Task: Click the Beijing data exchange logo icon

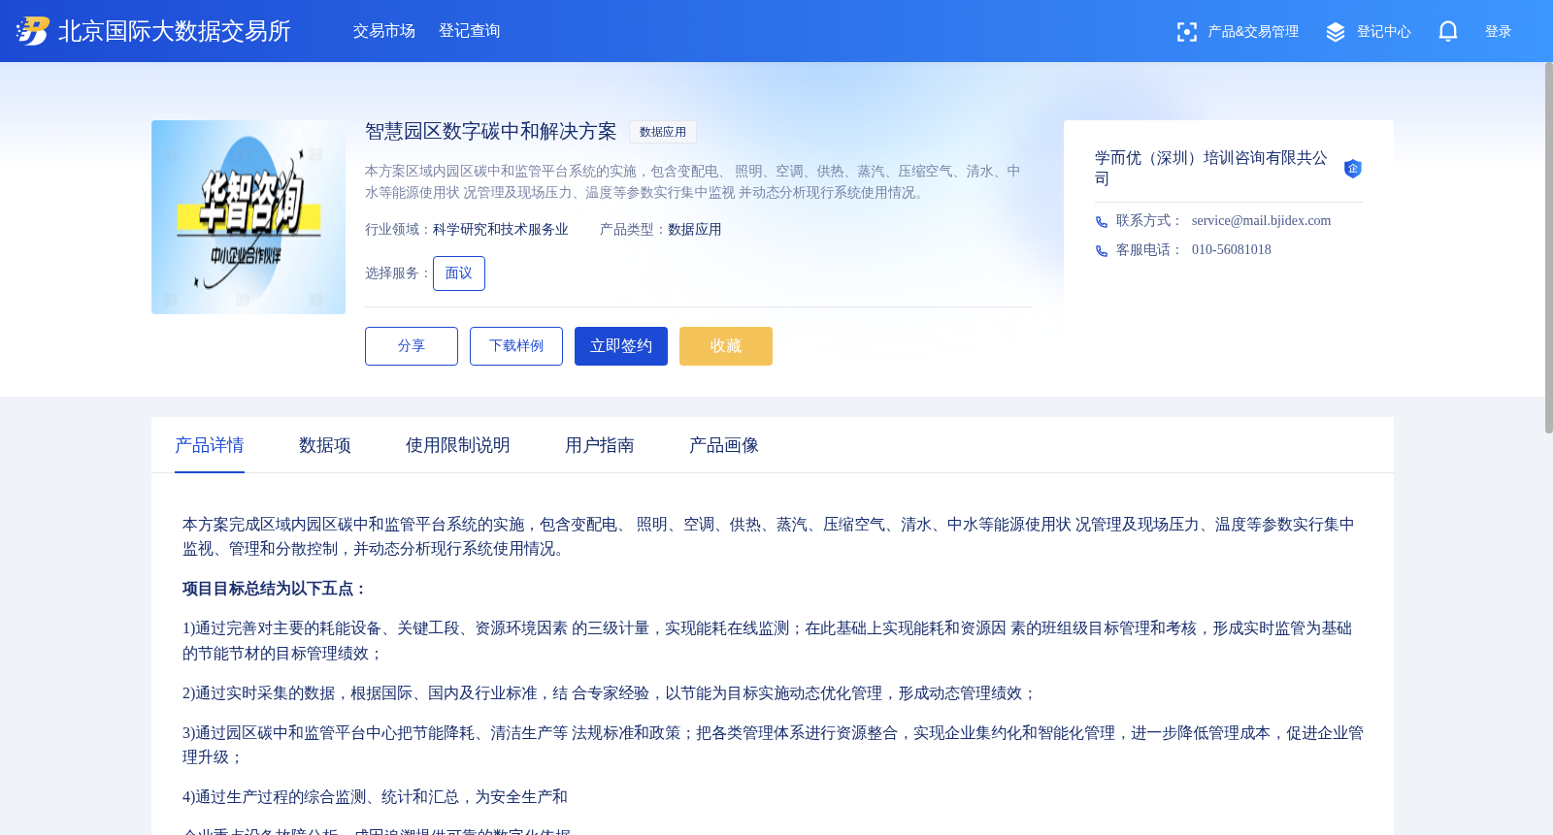Action: pyautogui.click(x=32, y=31)
